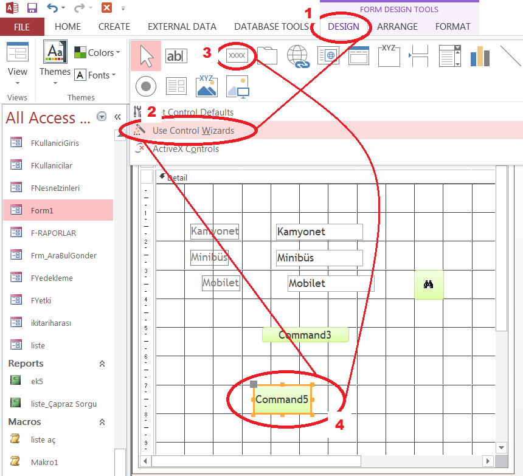Image resolution: width=523 pixels, height=476 pixels.
Task: Select the Option Button control
Action: coord(146,86)
